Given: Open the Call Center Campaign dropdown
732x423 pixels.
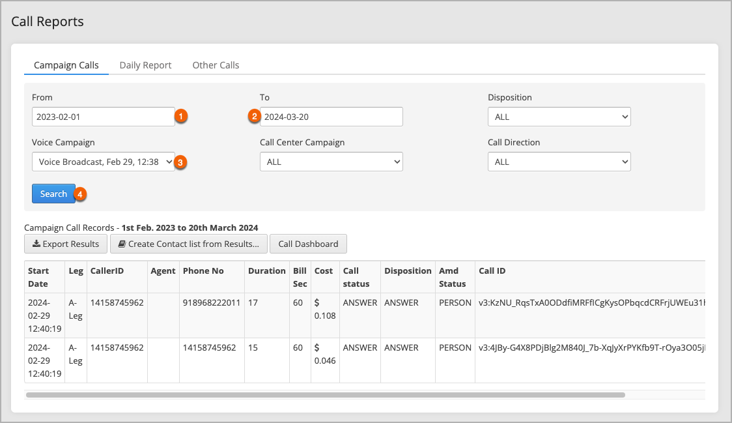Looking at the screenshot, I should tap(331, 162).
